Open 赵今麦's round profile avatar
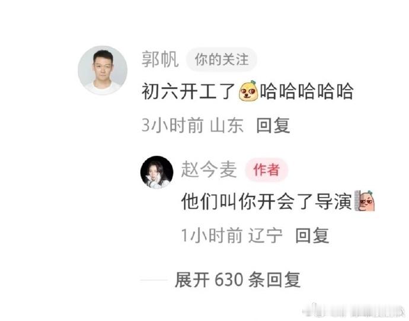 [156, 172]
